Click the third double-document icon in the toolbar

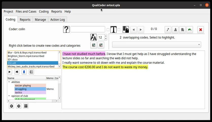pyautogui.click(x=182, y=29)
